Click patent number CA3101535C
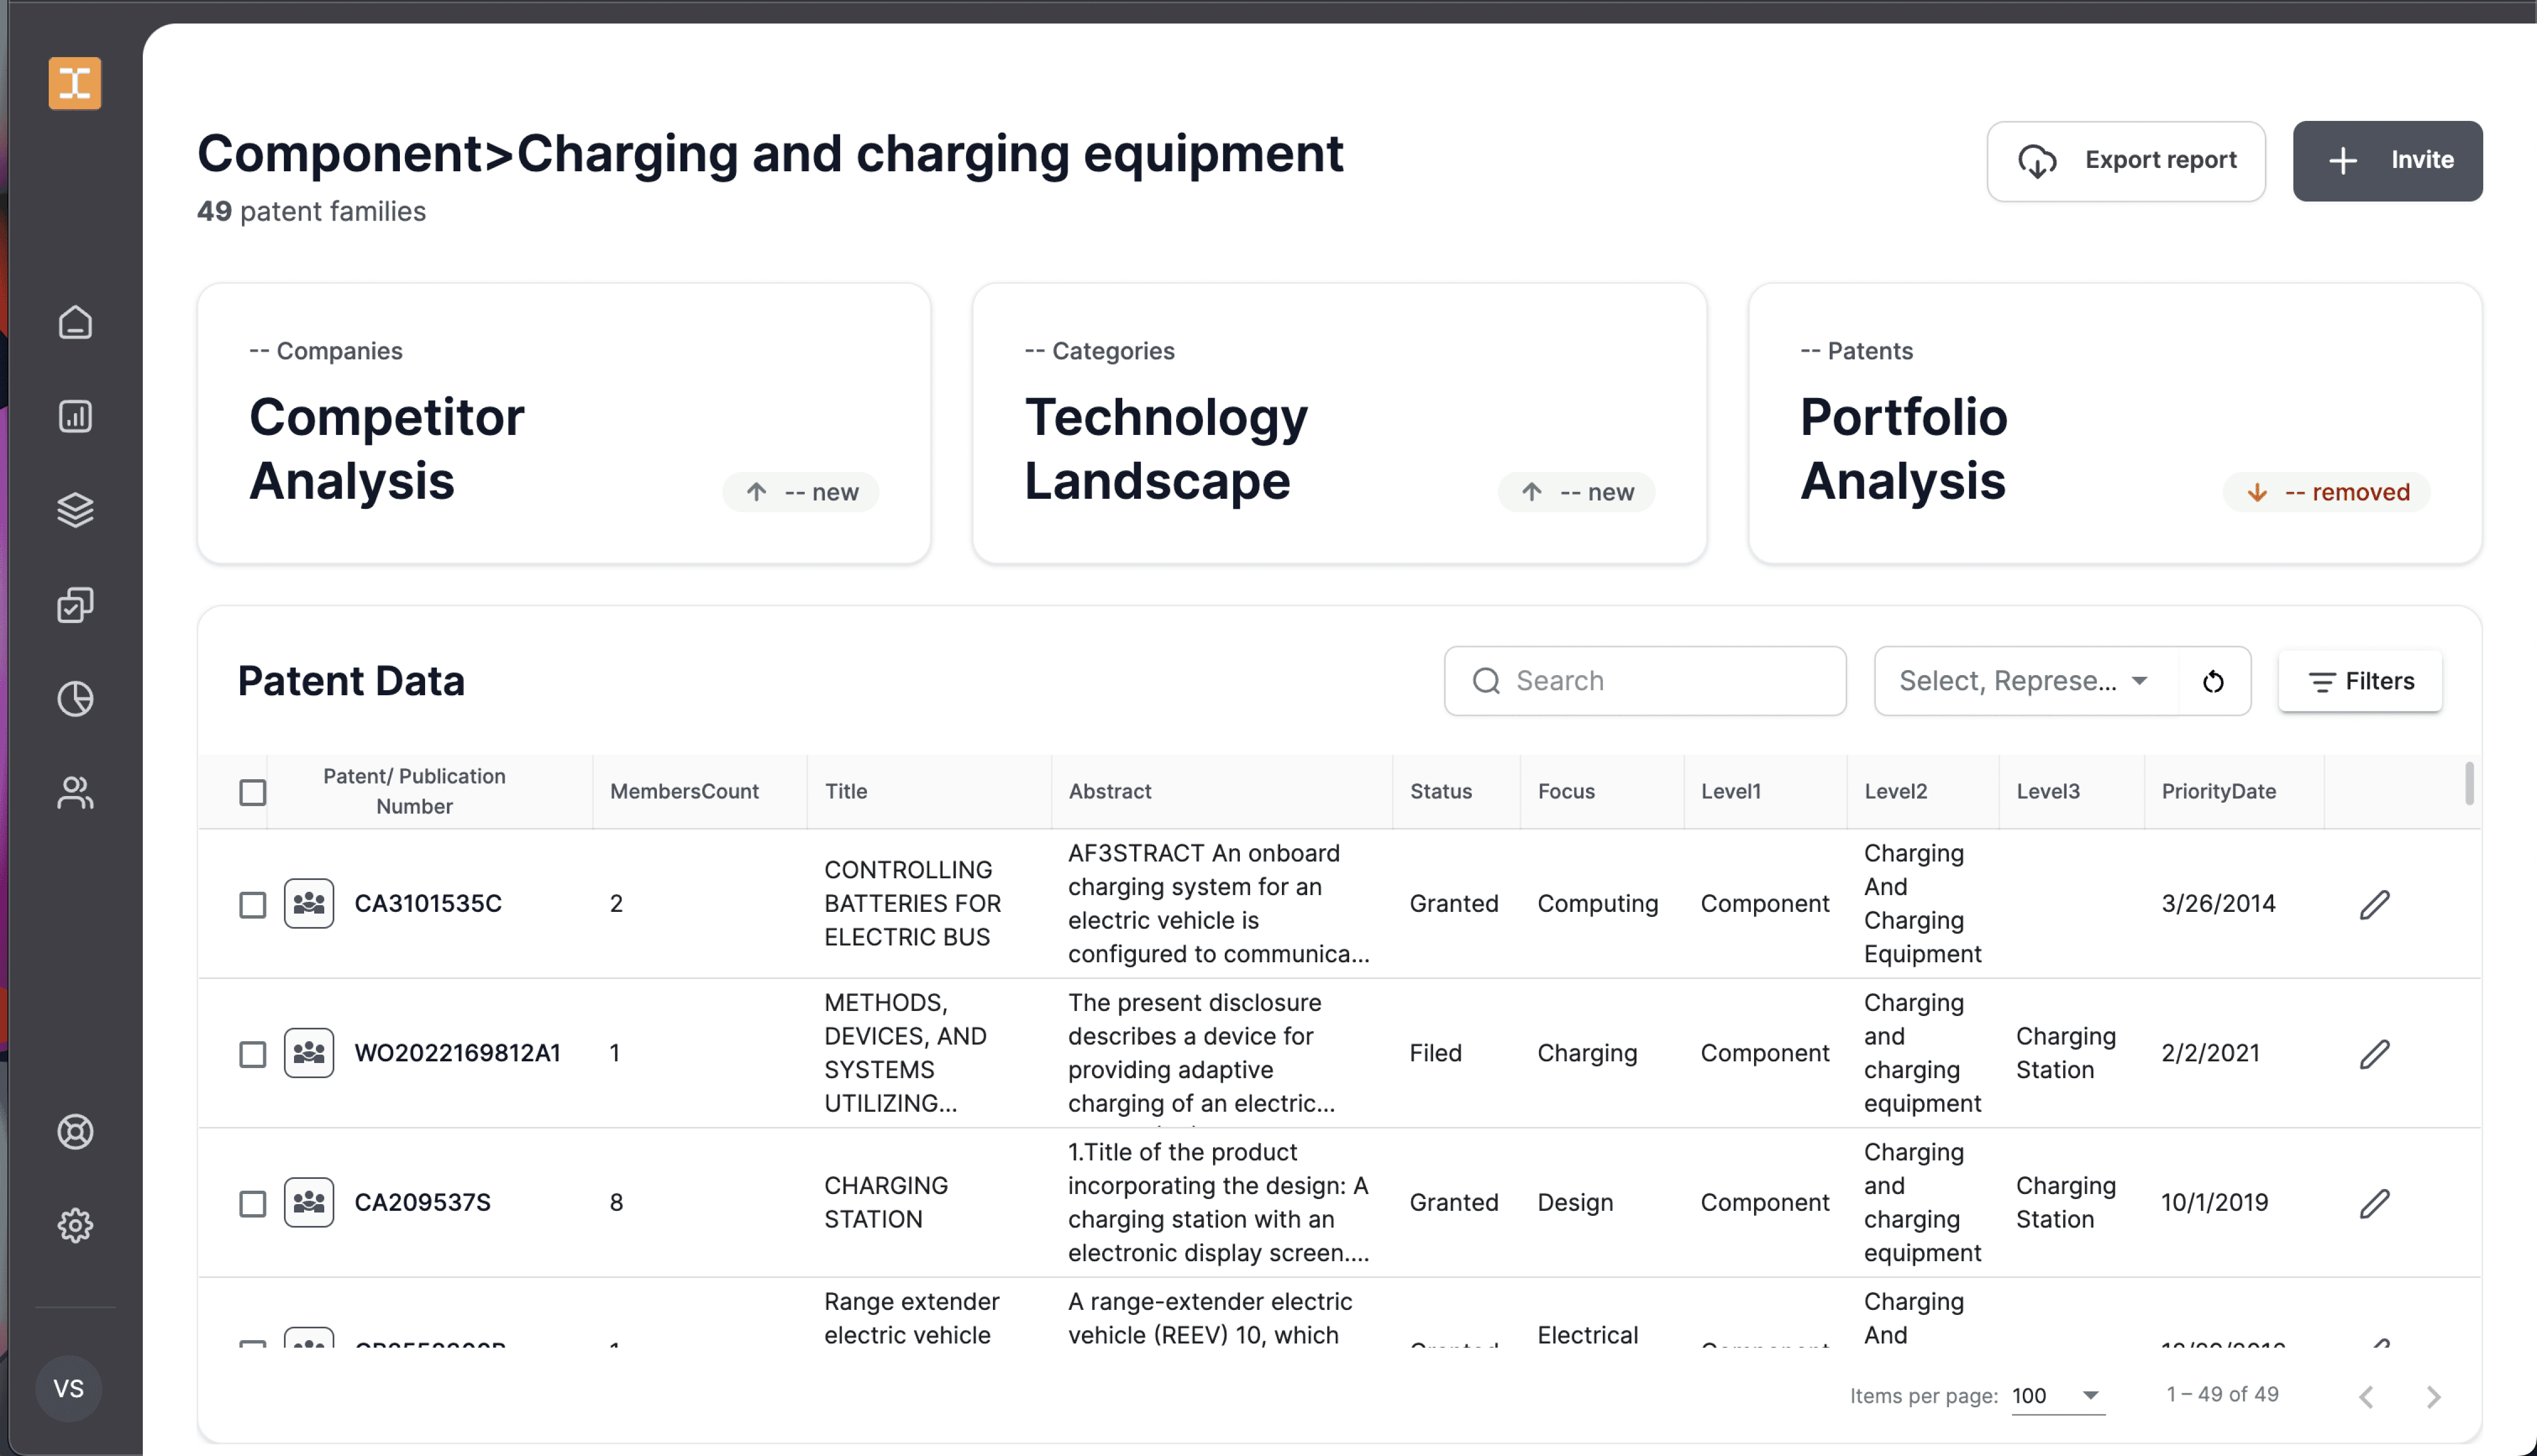2537x1456 pixels. (428, 903)
